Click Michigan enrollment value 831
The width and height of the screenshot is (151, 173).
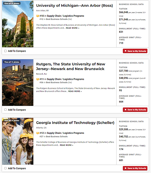pyautogui.click(x=121, y=32)
